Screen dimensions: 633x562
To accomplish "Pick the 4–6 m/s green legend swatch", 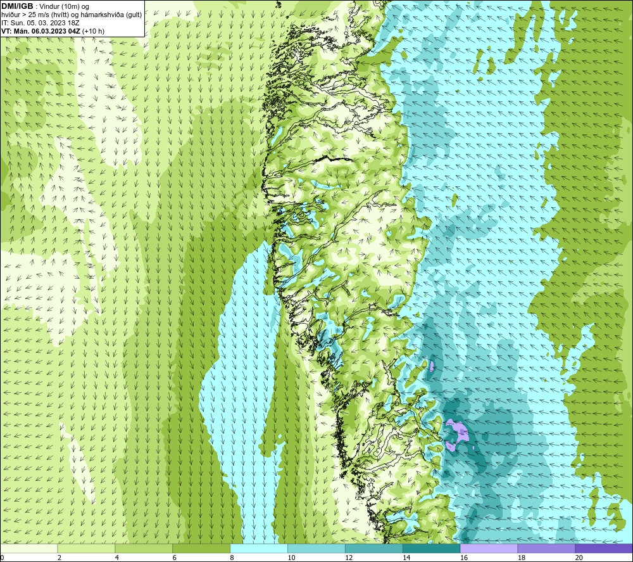I will click(144, 548).
